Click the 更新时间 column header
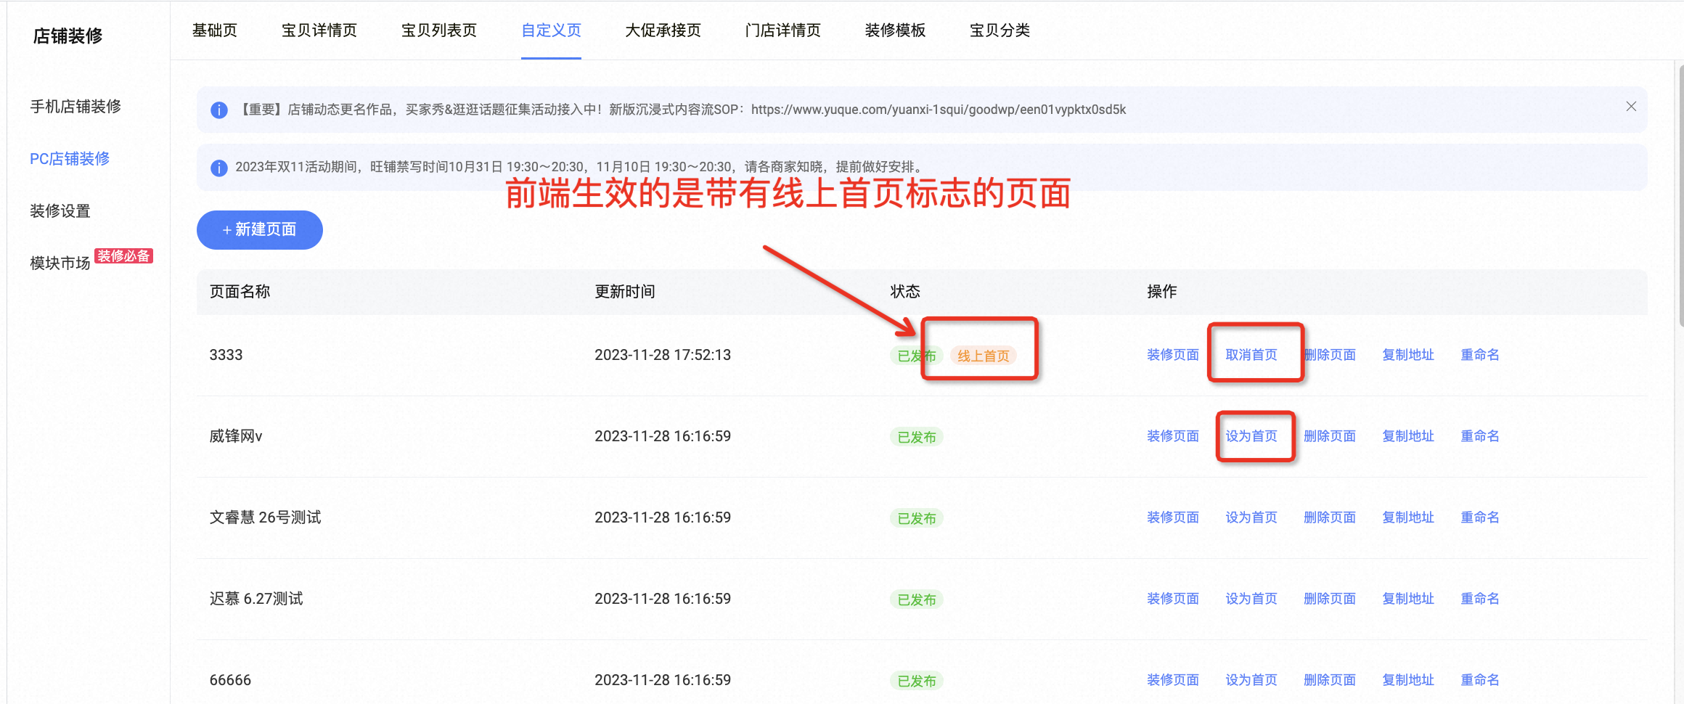Image resolution: width=1684 pixels, height=704 pixels. 625,292
